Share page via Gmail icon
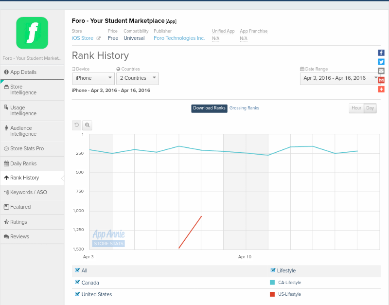 click(381, 80)
